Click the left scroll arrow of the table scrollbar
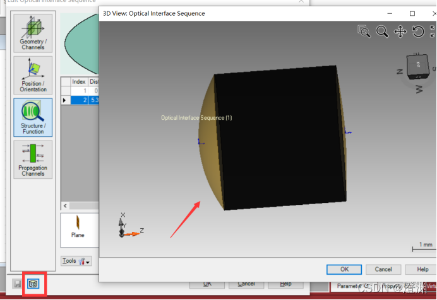 (x=65, y=205)
